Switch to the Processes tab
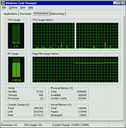The width and height of the screenshot is (126, 128). pyautogui.click(x=26, y=14)
